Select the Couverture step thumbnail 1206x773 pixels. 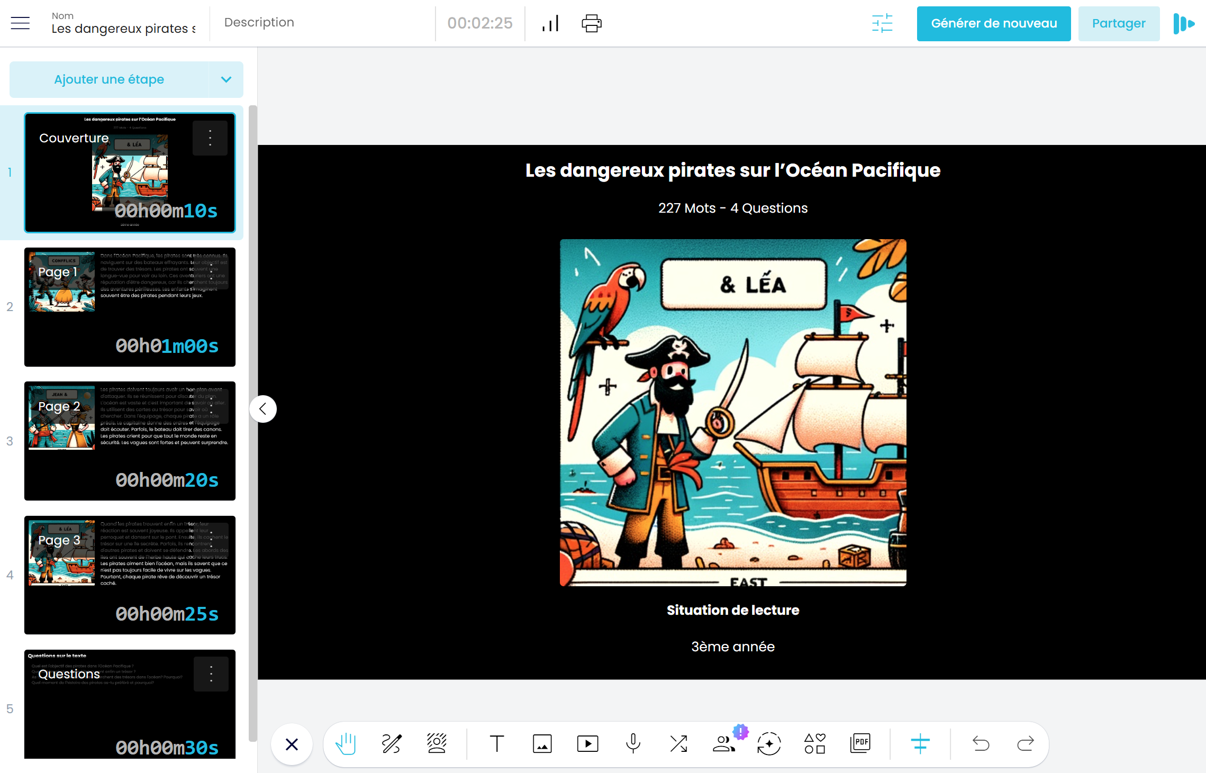(130, 172)
